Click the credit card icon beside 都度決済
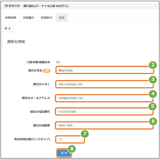 (x=6, y=6)
